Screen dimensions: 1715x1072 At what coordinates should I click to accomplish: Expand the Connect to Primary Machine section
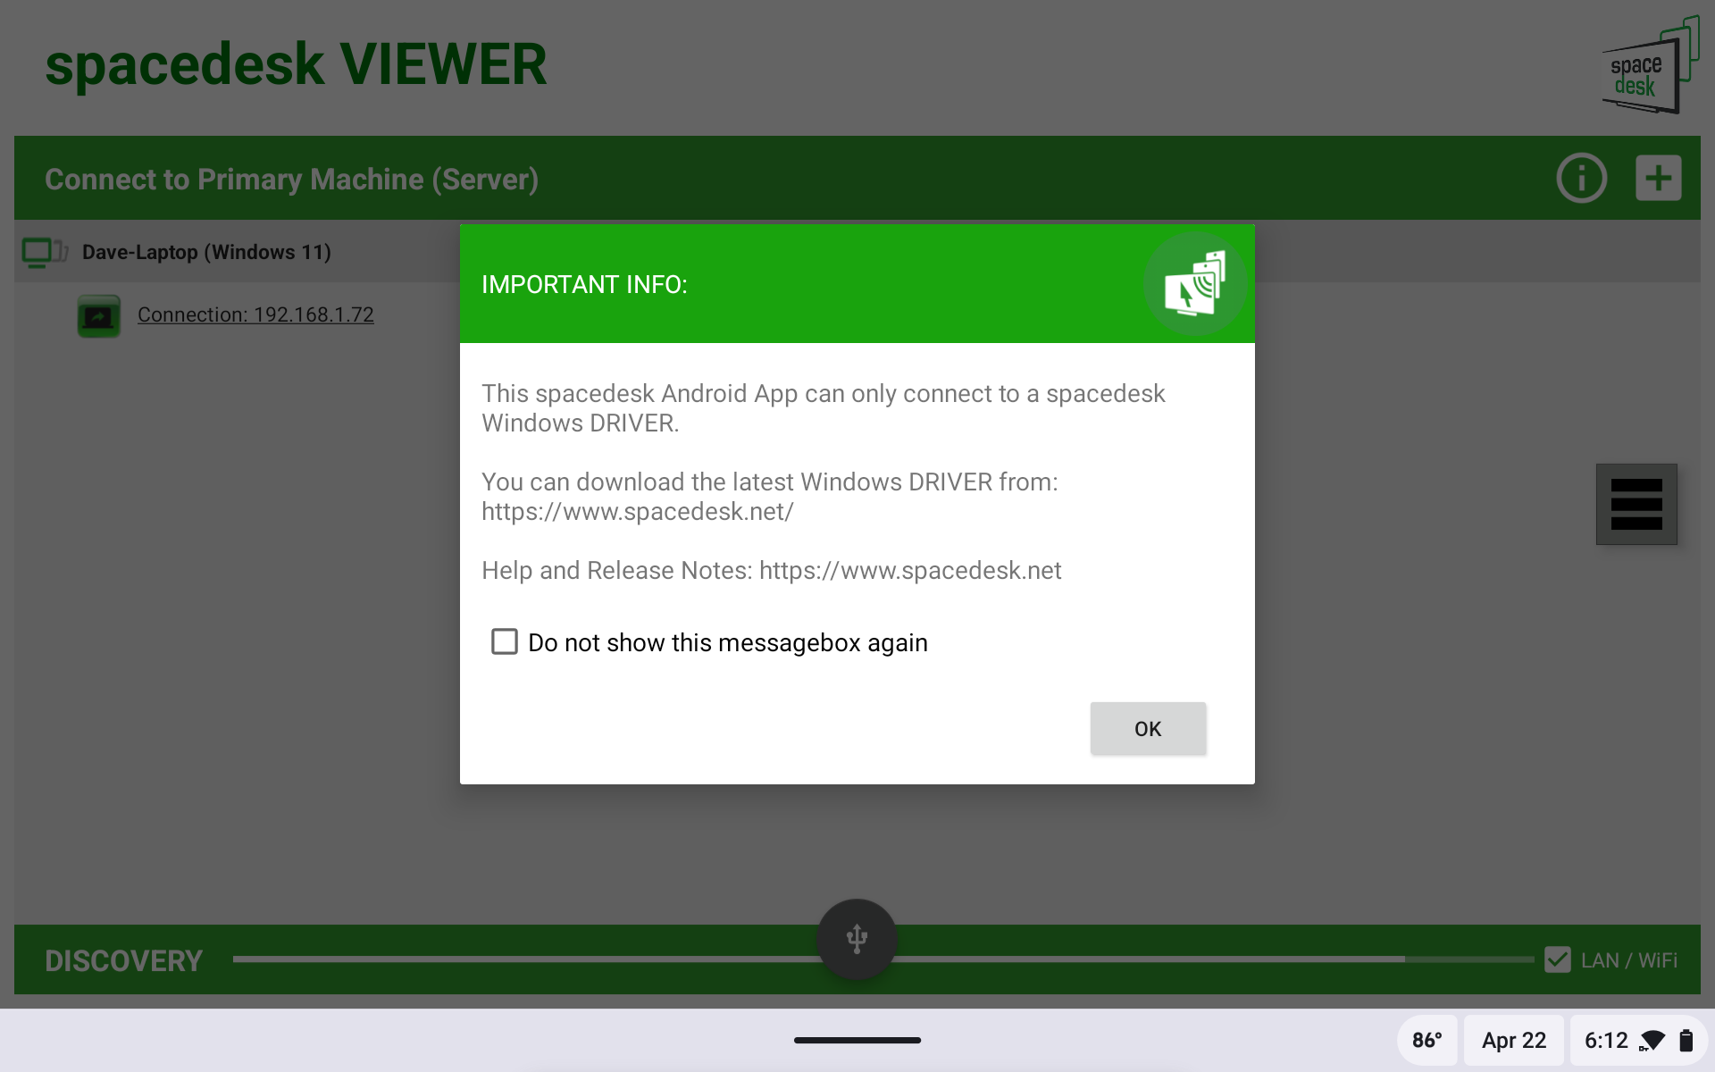pos(291,179)
